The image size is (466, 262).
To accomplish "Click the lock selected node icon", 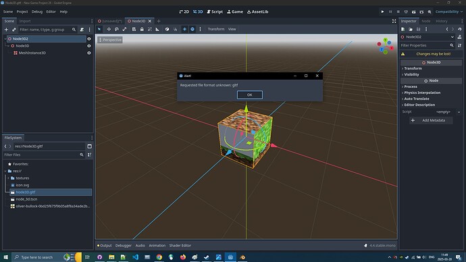I will [142, 29].
